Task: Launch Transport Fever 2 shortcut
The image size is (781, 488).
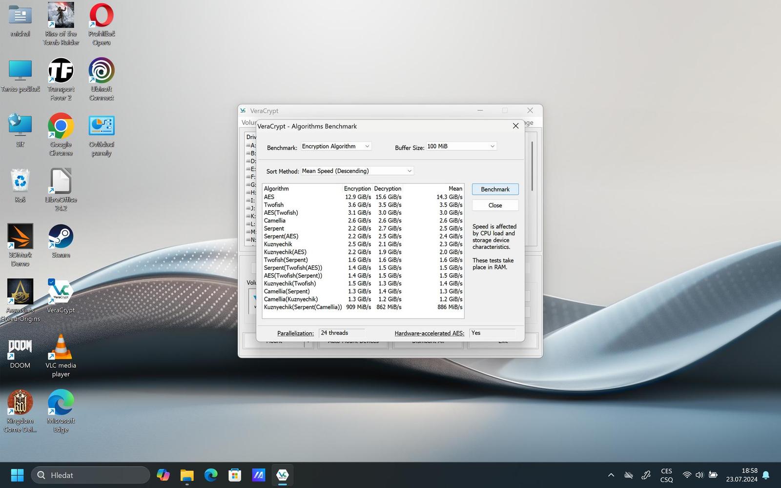Action: (x=61, y=80)
